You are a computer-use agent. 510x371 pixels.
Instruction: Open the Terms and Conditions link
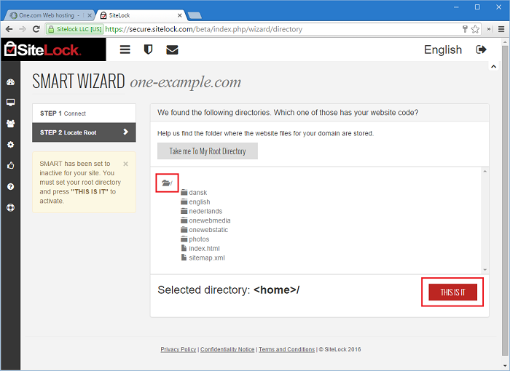point(286,349)
